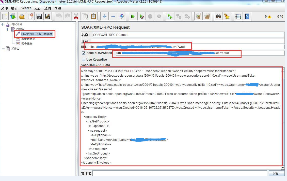The height and width of the screenshot is (181, 287).
Task: Open the Function Helper dialog icon
Action: pyautogui.click(x=238, y=17)
